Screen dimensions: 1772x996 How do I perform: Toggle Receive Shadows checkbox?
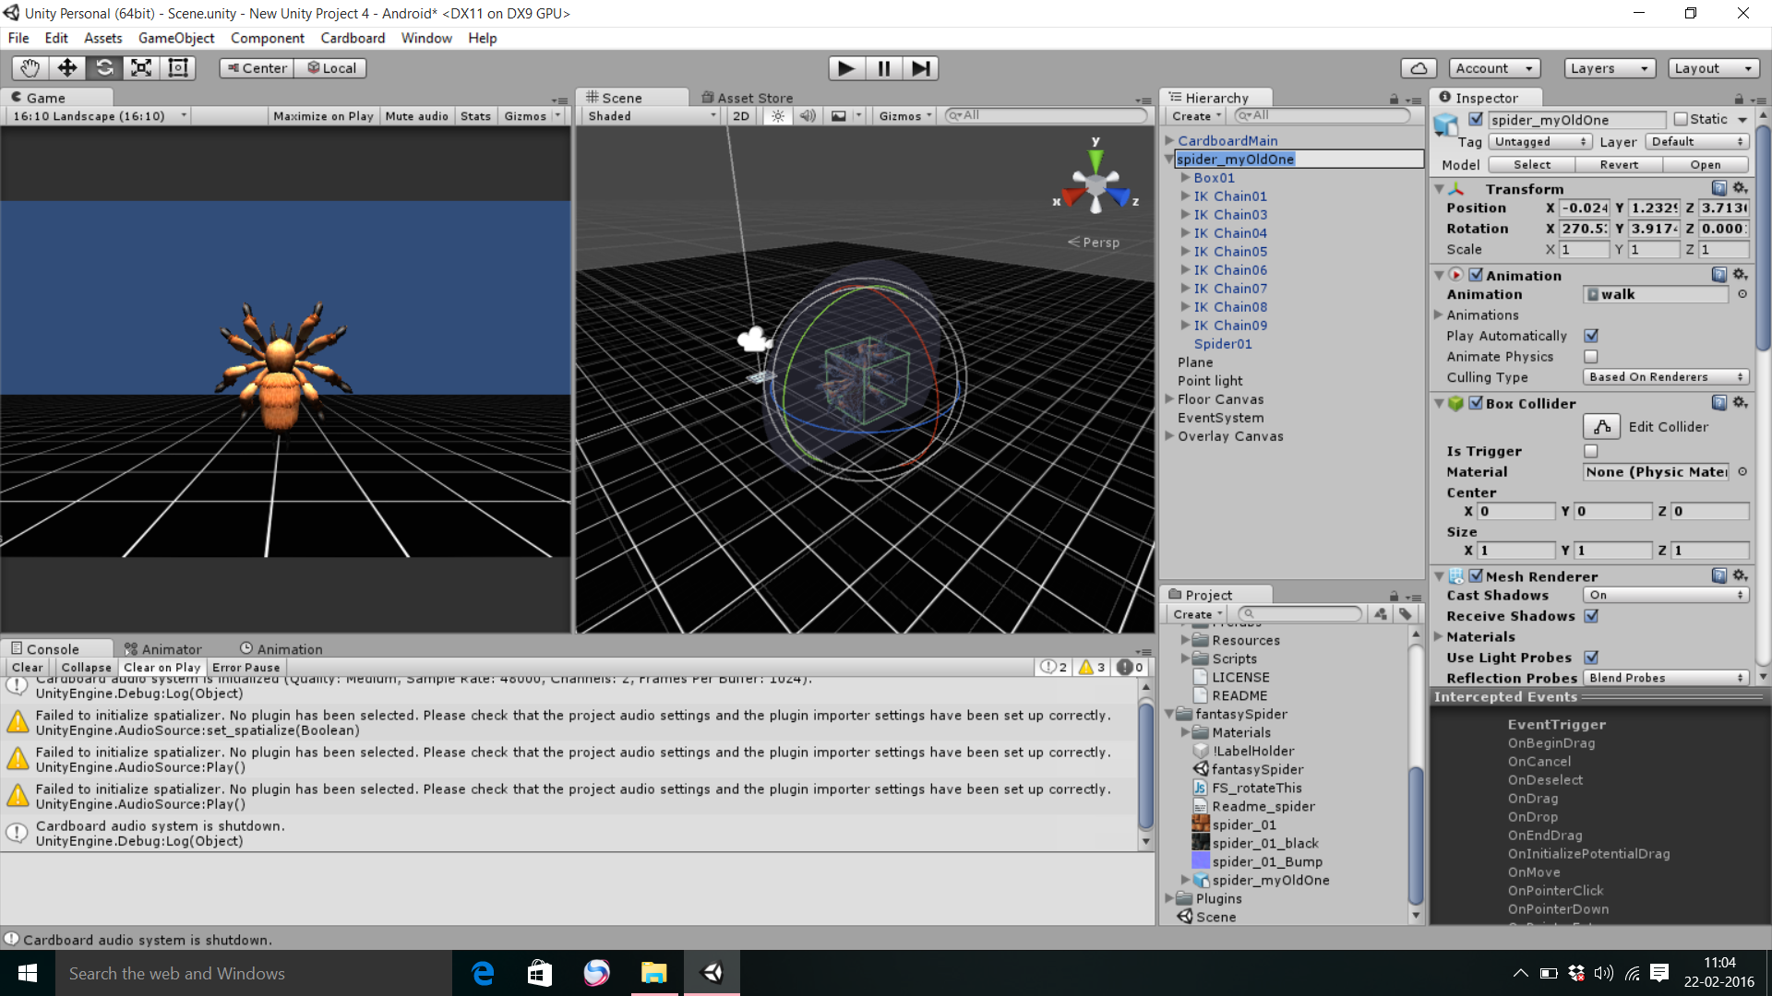coord(1591,616)
